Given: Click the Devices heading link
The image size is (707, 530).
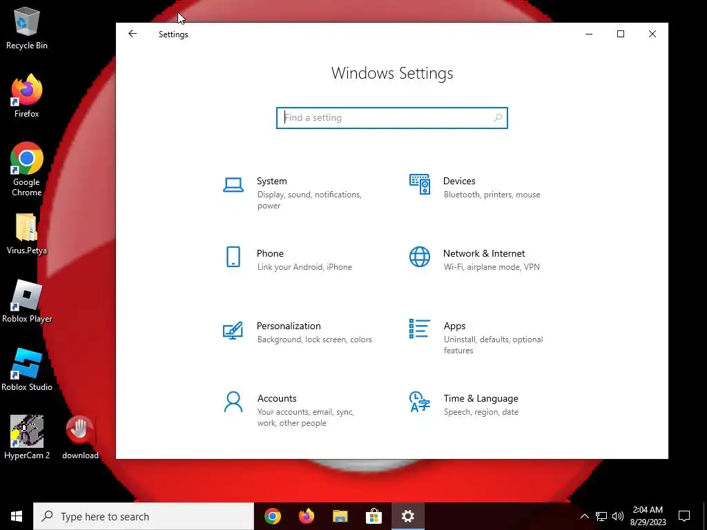Looking at the screenshot, I should click(x=459, y=181).
